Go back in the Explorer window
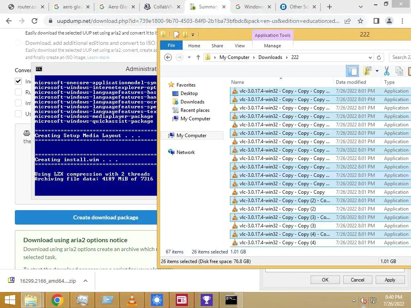 [168, 57]
